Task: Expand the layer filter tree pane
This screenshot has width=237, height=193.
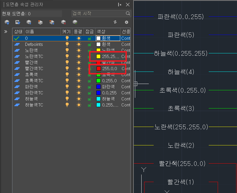Action: (x=6, y=32)
